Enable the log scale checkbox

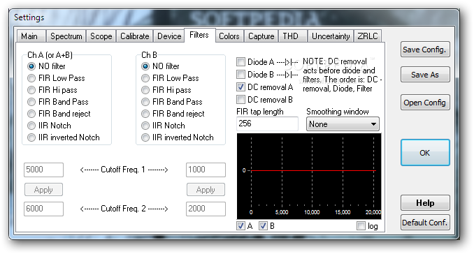click(361, 225)
